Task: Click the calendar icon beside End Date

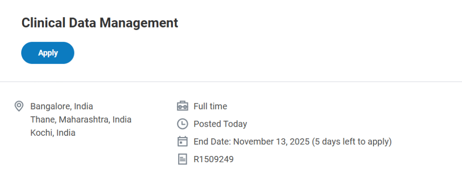Action: coord(182,142)
